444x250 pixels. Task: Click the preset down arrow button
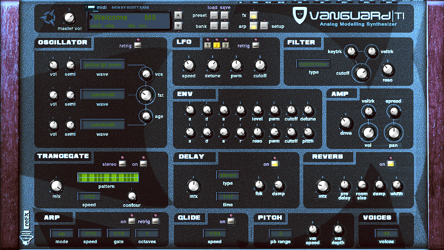coord(178,26)
